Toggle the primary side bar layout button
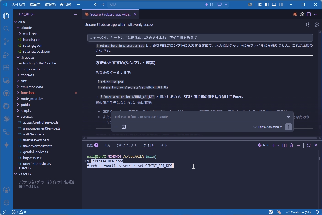The image size is (322, 215). [267, 5]
